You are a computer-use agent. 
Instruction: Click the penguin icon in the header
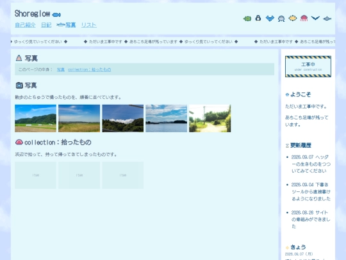[x=258, y=18]
